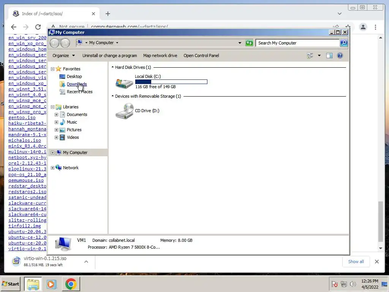389x292 pixels.
Task: Click the My Computer address breadcrumb arrow
Action: point(117,43)
